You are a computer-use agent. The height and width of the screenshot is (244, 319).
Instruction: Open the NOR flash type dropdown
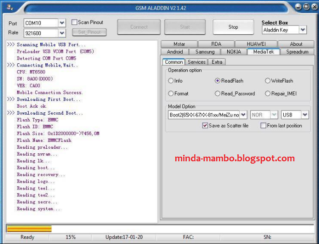pyautogui.click(x=274, y=115)
